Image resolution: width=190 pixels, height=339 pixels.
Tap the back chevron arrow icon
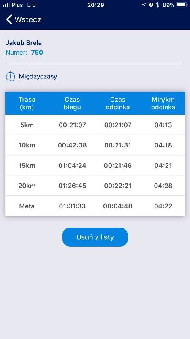[x=9, y=19]
